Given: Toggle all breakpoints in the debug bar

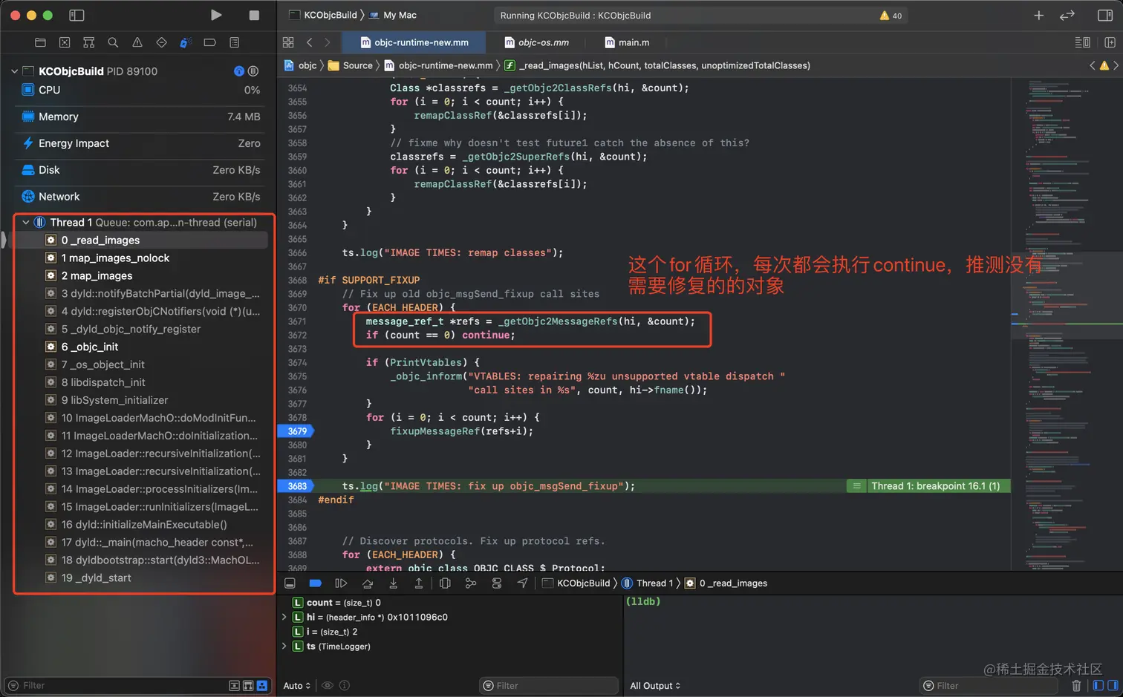Looking at the screenshot, I should 315,583.
